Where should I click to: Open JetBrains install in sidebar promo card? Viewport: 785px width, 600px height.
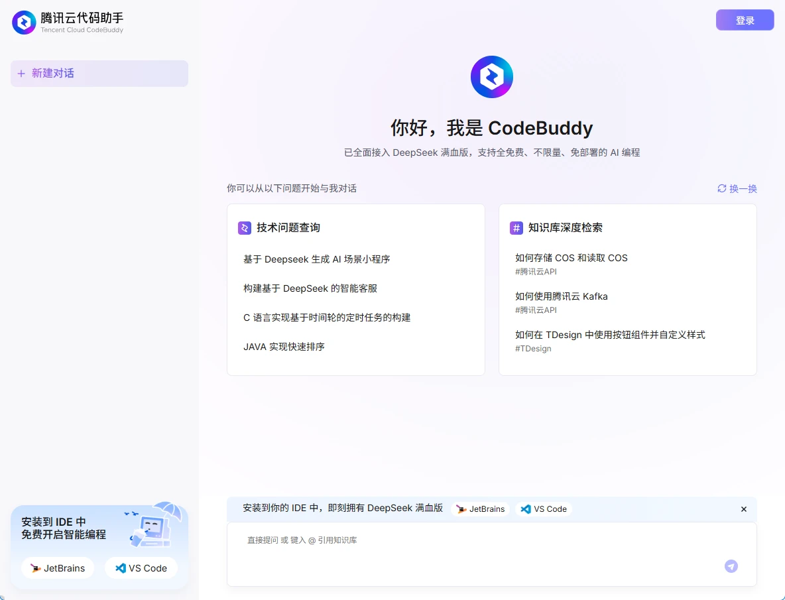pos(58,568)
